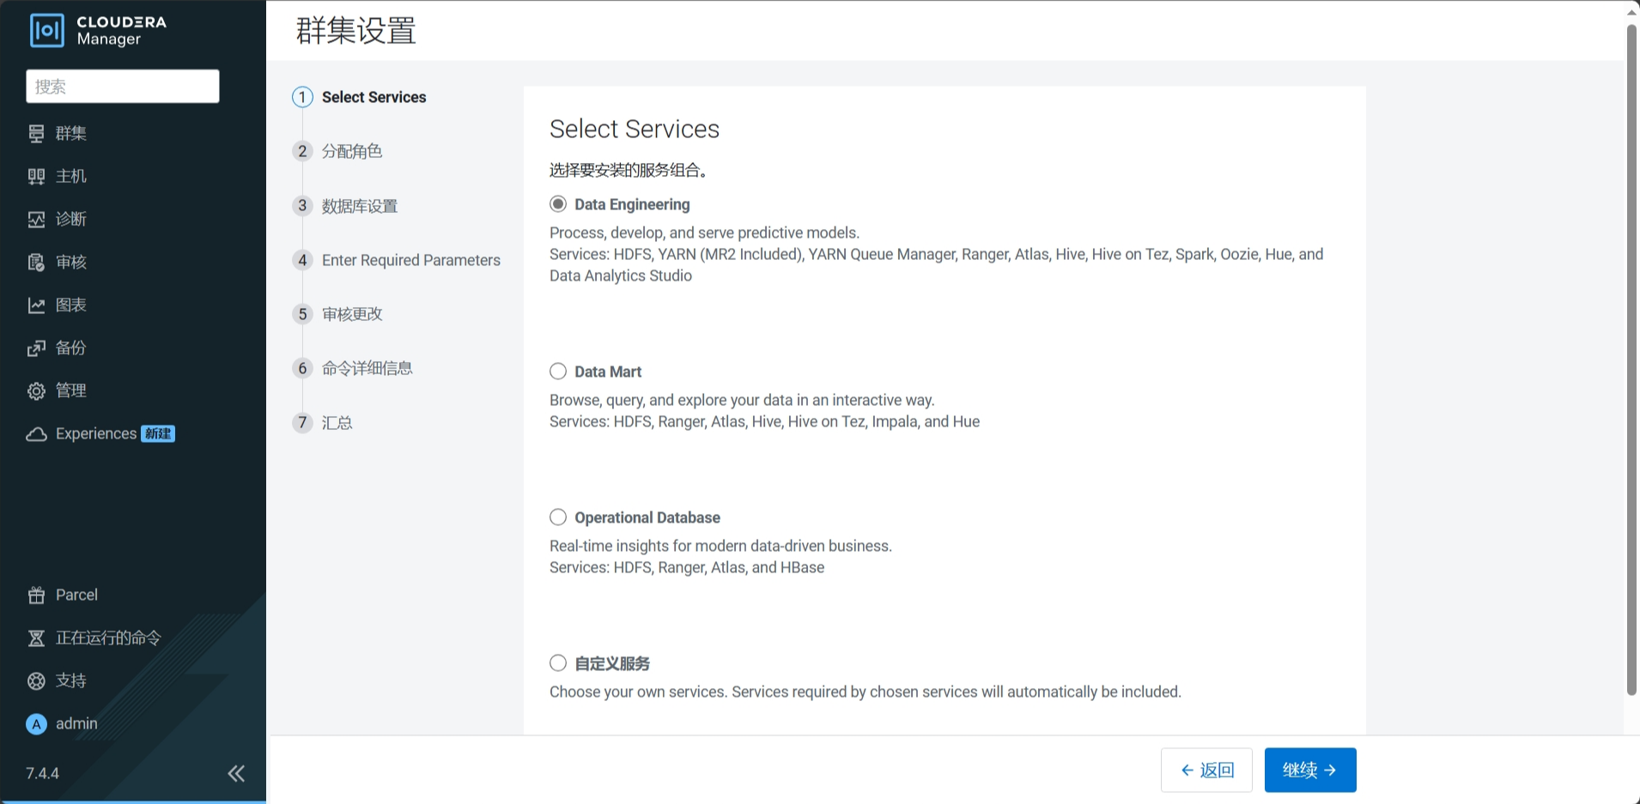The image size is (1640, 804).
Task: Open the Parcel gift box icon
Action: point(36,595)
